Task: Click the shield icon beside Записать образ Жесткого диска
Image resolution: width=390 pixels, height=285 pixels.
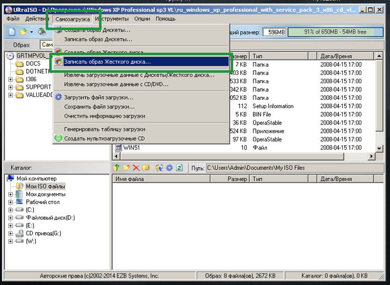Action: tap(58, 61)
